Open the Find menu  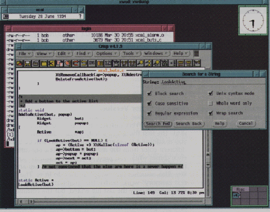[84, 54]
